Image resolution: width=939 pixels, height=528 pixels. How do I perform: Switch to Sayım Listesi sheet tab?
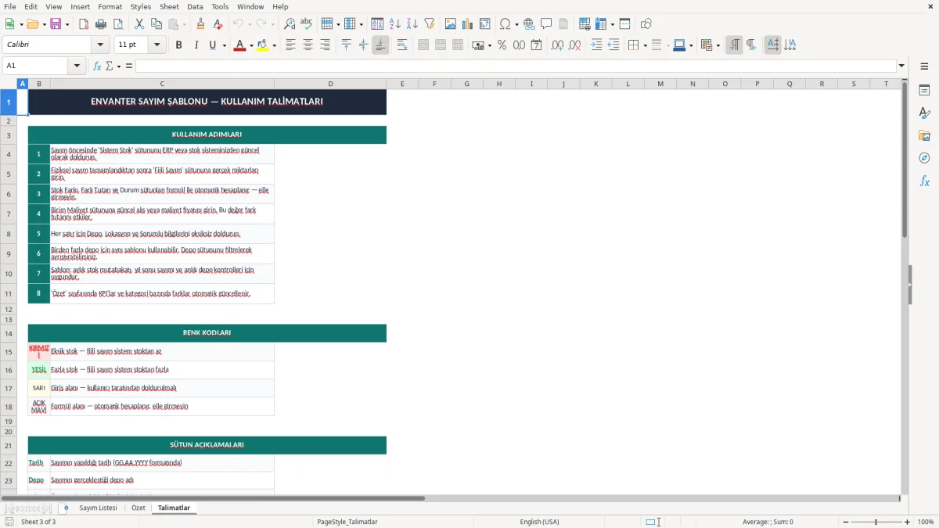[98, 508]
